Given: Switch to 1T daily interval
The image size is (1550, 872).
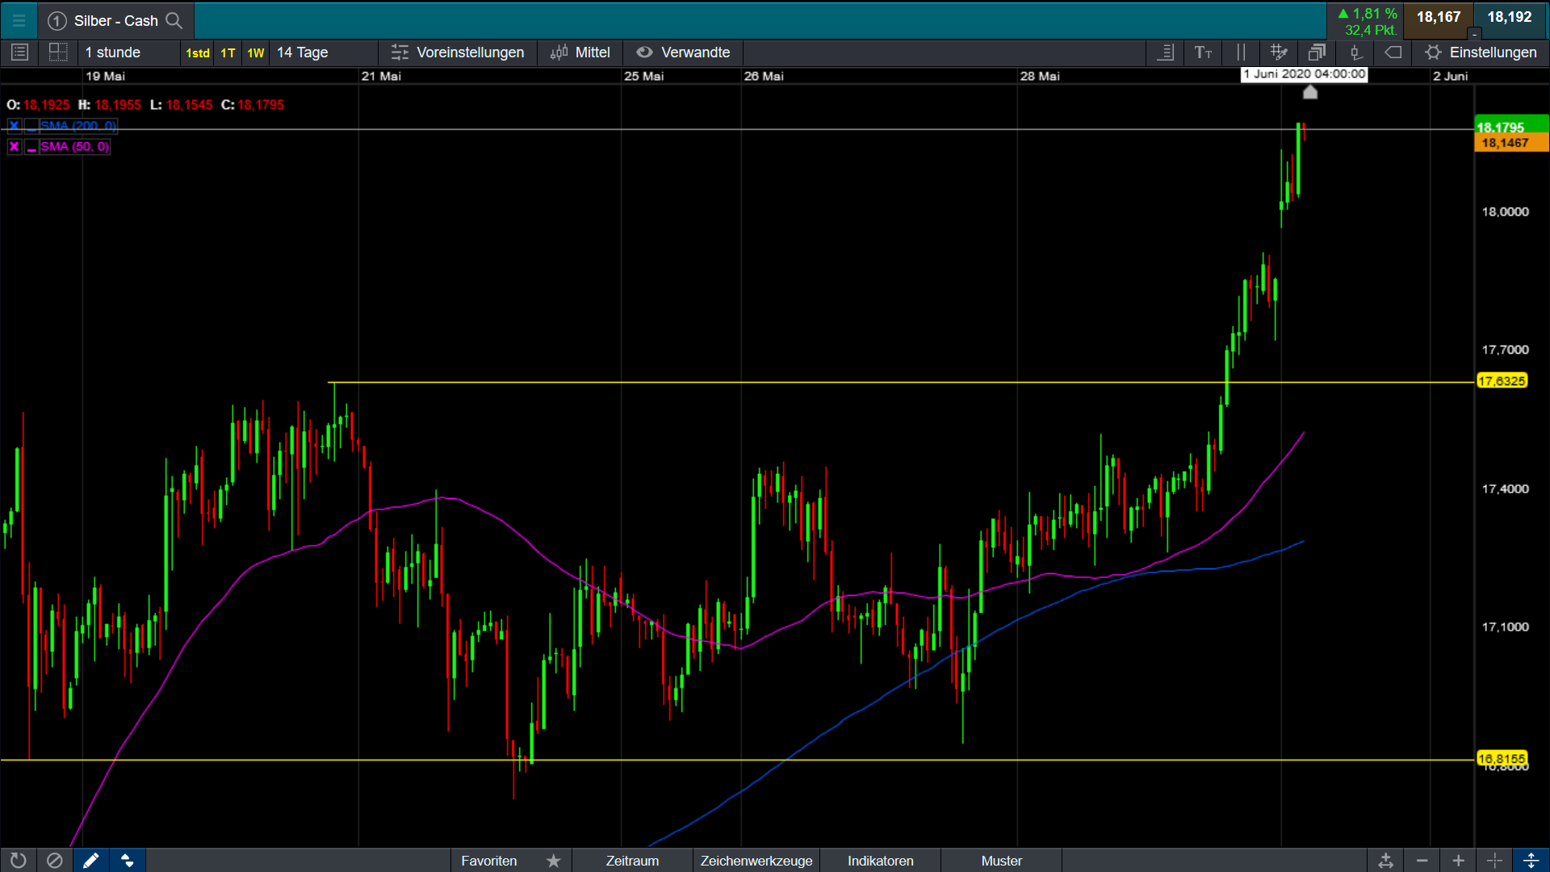Looking at the screenshot, I should (228, 53).
